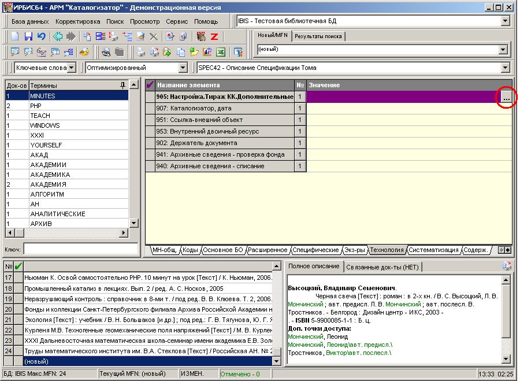Select field row 902: Держатель документа
Screen dimensions: 520x381
tap(225, 143)
